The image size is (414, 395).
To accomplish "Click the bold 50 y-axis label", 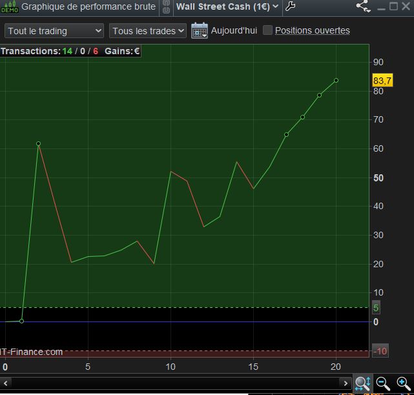I will point(378,178).
